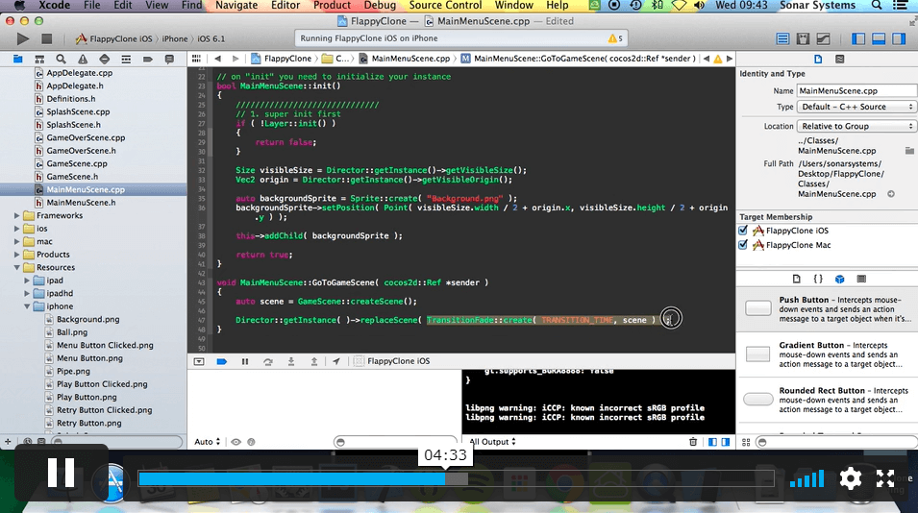This screenshot has width=918, height=513.
Task: Show the Project navigator folder icon
Action: pos(17,59)
